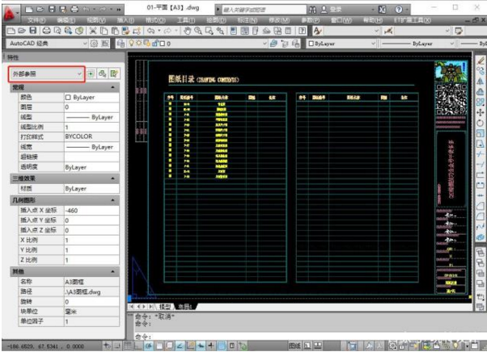This screenshot has height=352, width=487.
Task: Open the 外部参照 object type dropdown
Action: coord(47,73)
